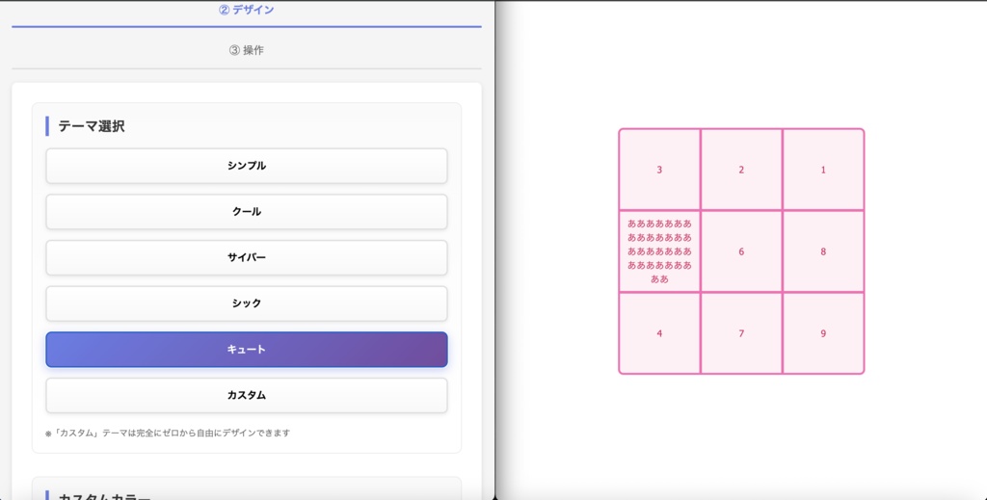Apply the サイバー theme

click(x=247, y=257)
